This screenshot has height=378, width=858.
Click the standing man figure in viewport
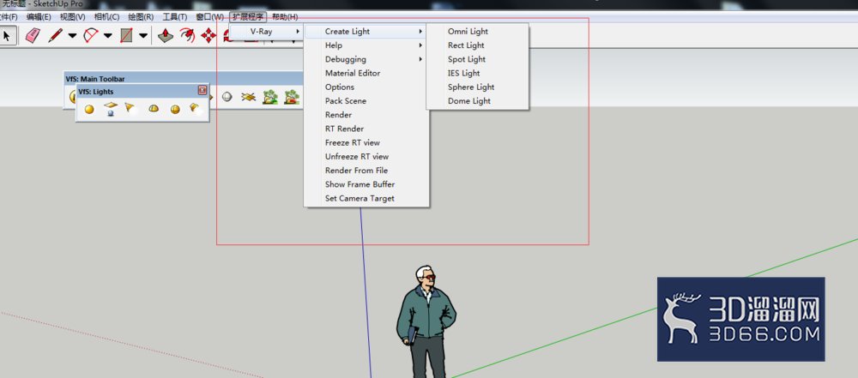click(426, 321)
